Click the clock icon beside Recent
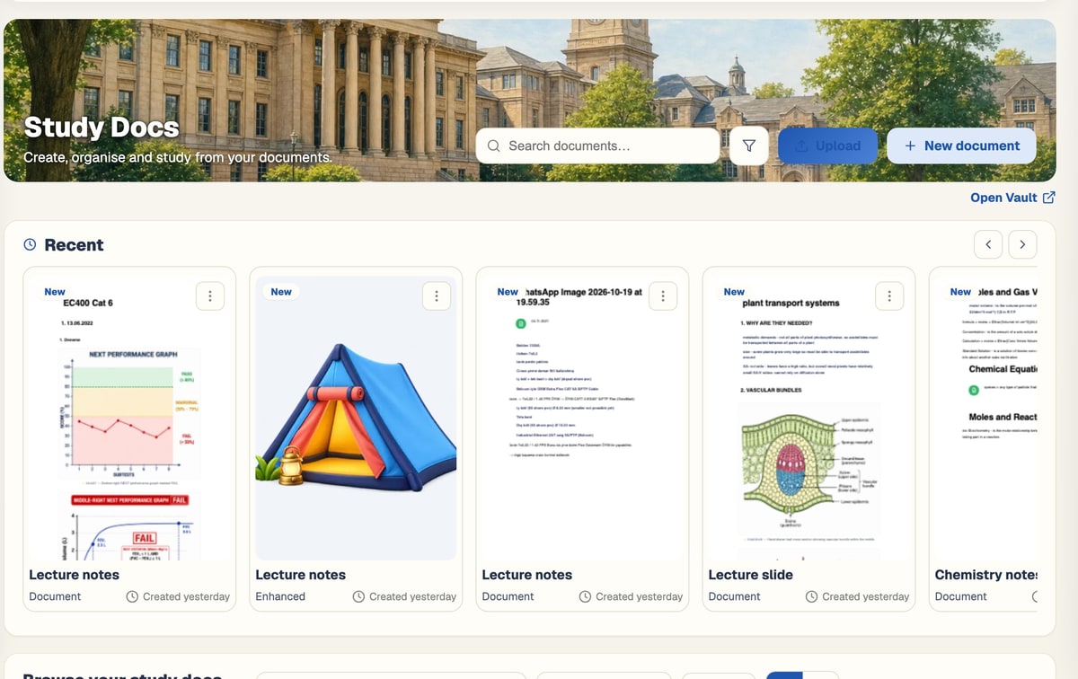The width and height of the screenshot is (1078, 679). point(30,244)
